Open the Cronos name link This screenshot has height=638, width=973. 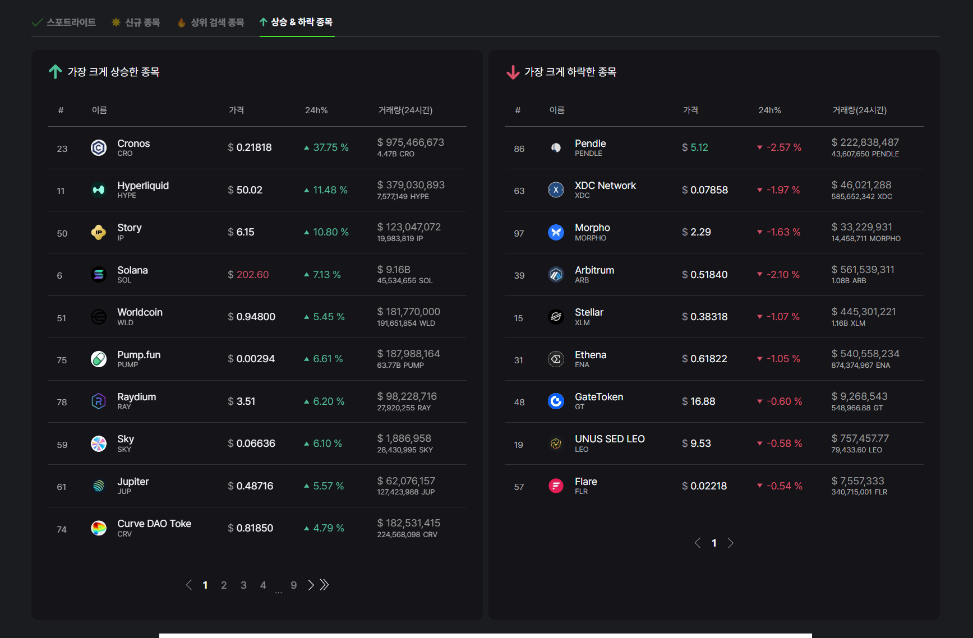133,144
